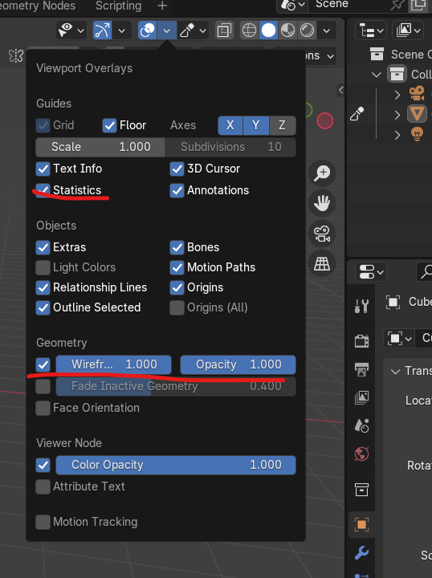
Task: Add a new workspace with plus tab
Action: (162, 6)
